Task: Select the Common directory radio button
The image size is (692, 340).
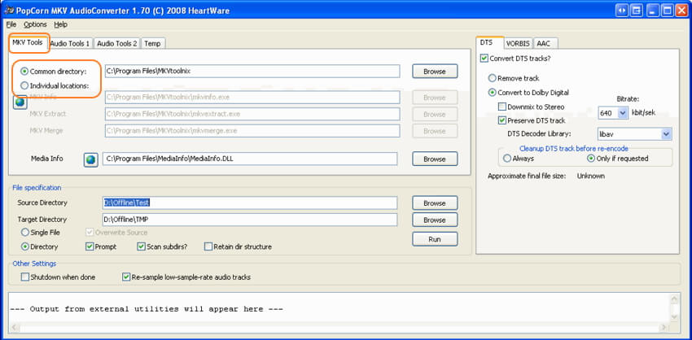Action: (24, 72)
